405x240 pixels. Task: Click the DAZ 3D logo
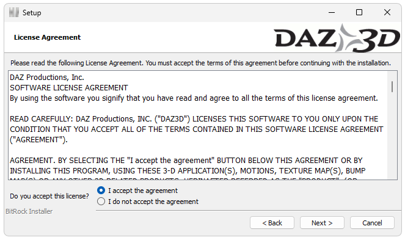[337, 38]
